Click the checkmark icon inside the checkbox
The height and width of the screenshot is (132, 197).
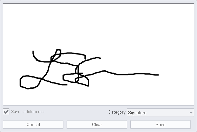(6, 112)
